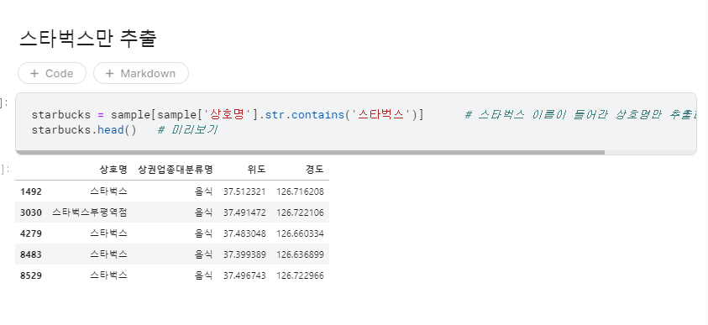
Task: Add a new Code cell
Action: coord(52,73)
